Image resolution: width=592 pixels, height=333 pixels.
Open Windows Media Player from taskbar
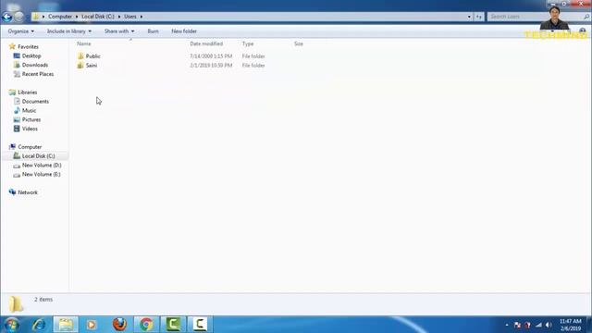pyautogui.click(x=92, y=325)
